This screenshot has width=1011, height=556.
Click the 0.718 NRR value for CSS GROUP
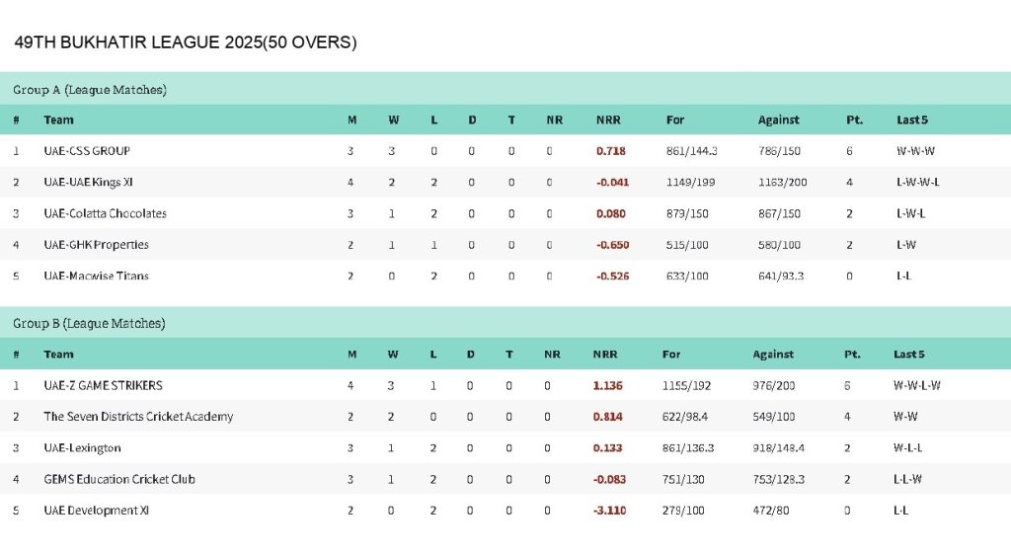click(x=612, y=151)
